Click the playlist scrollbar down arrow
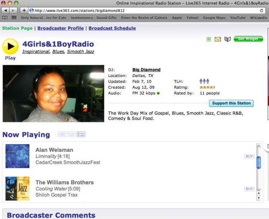The width and height of the screenshot is (269, 219). pyautogui.click(x=259, y=198)
